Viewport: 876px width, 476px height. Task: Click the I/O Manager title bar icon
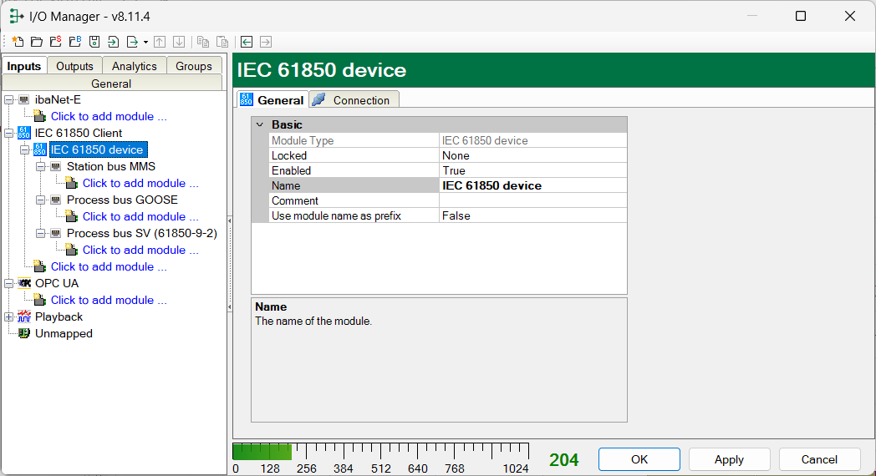(x=16, y=16)
